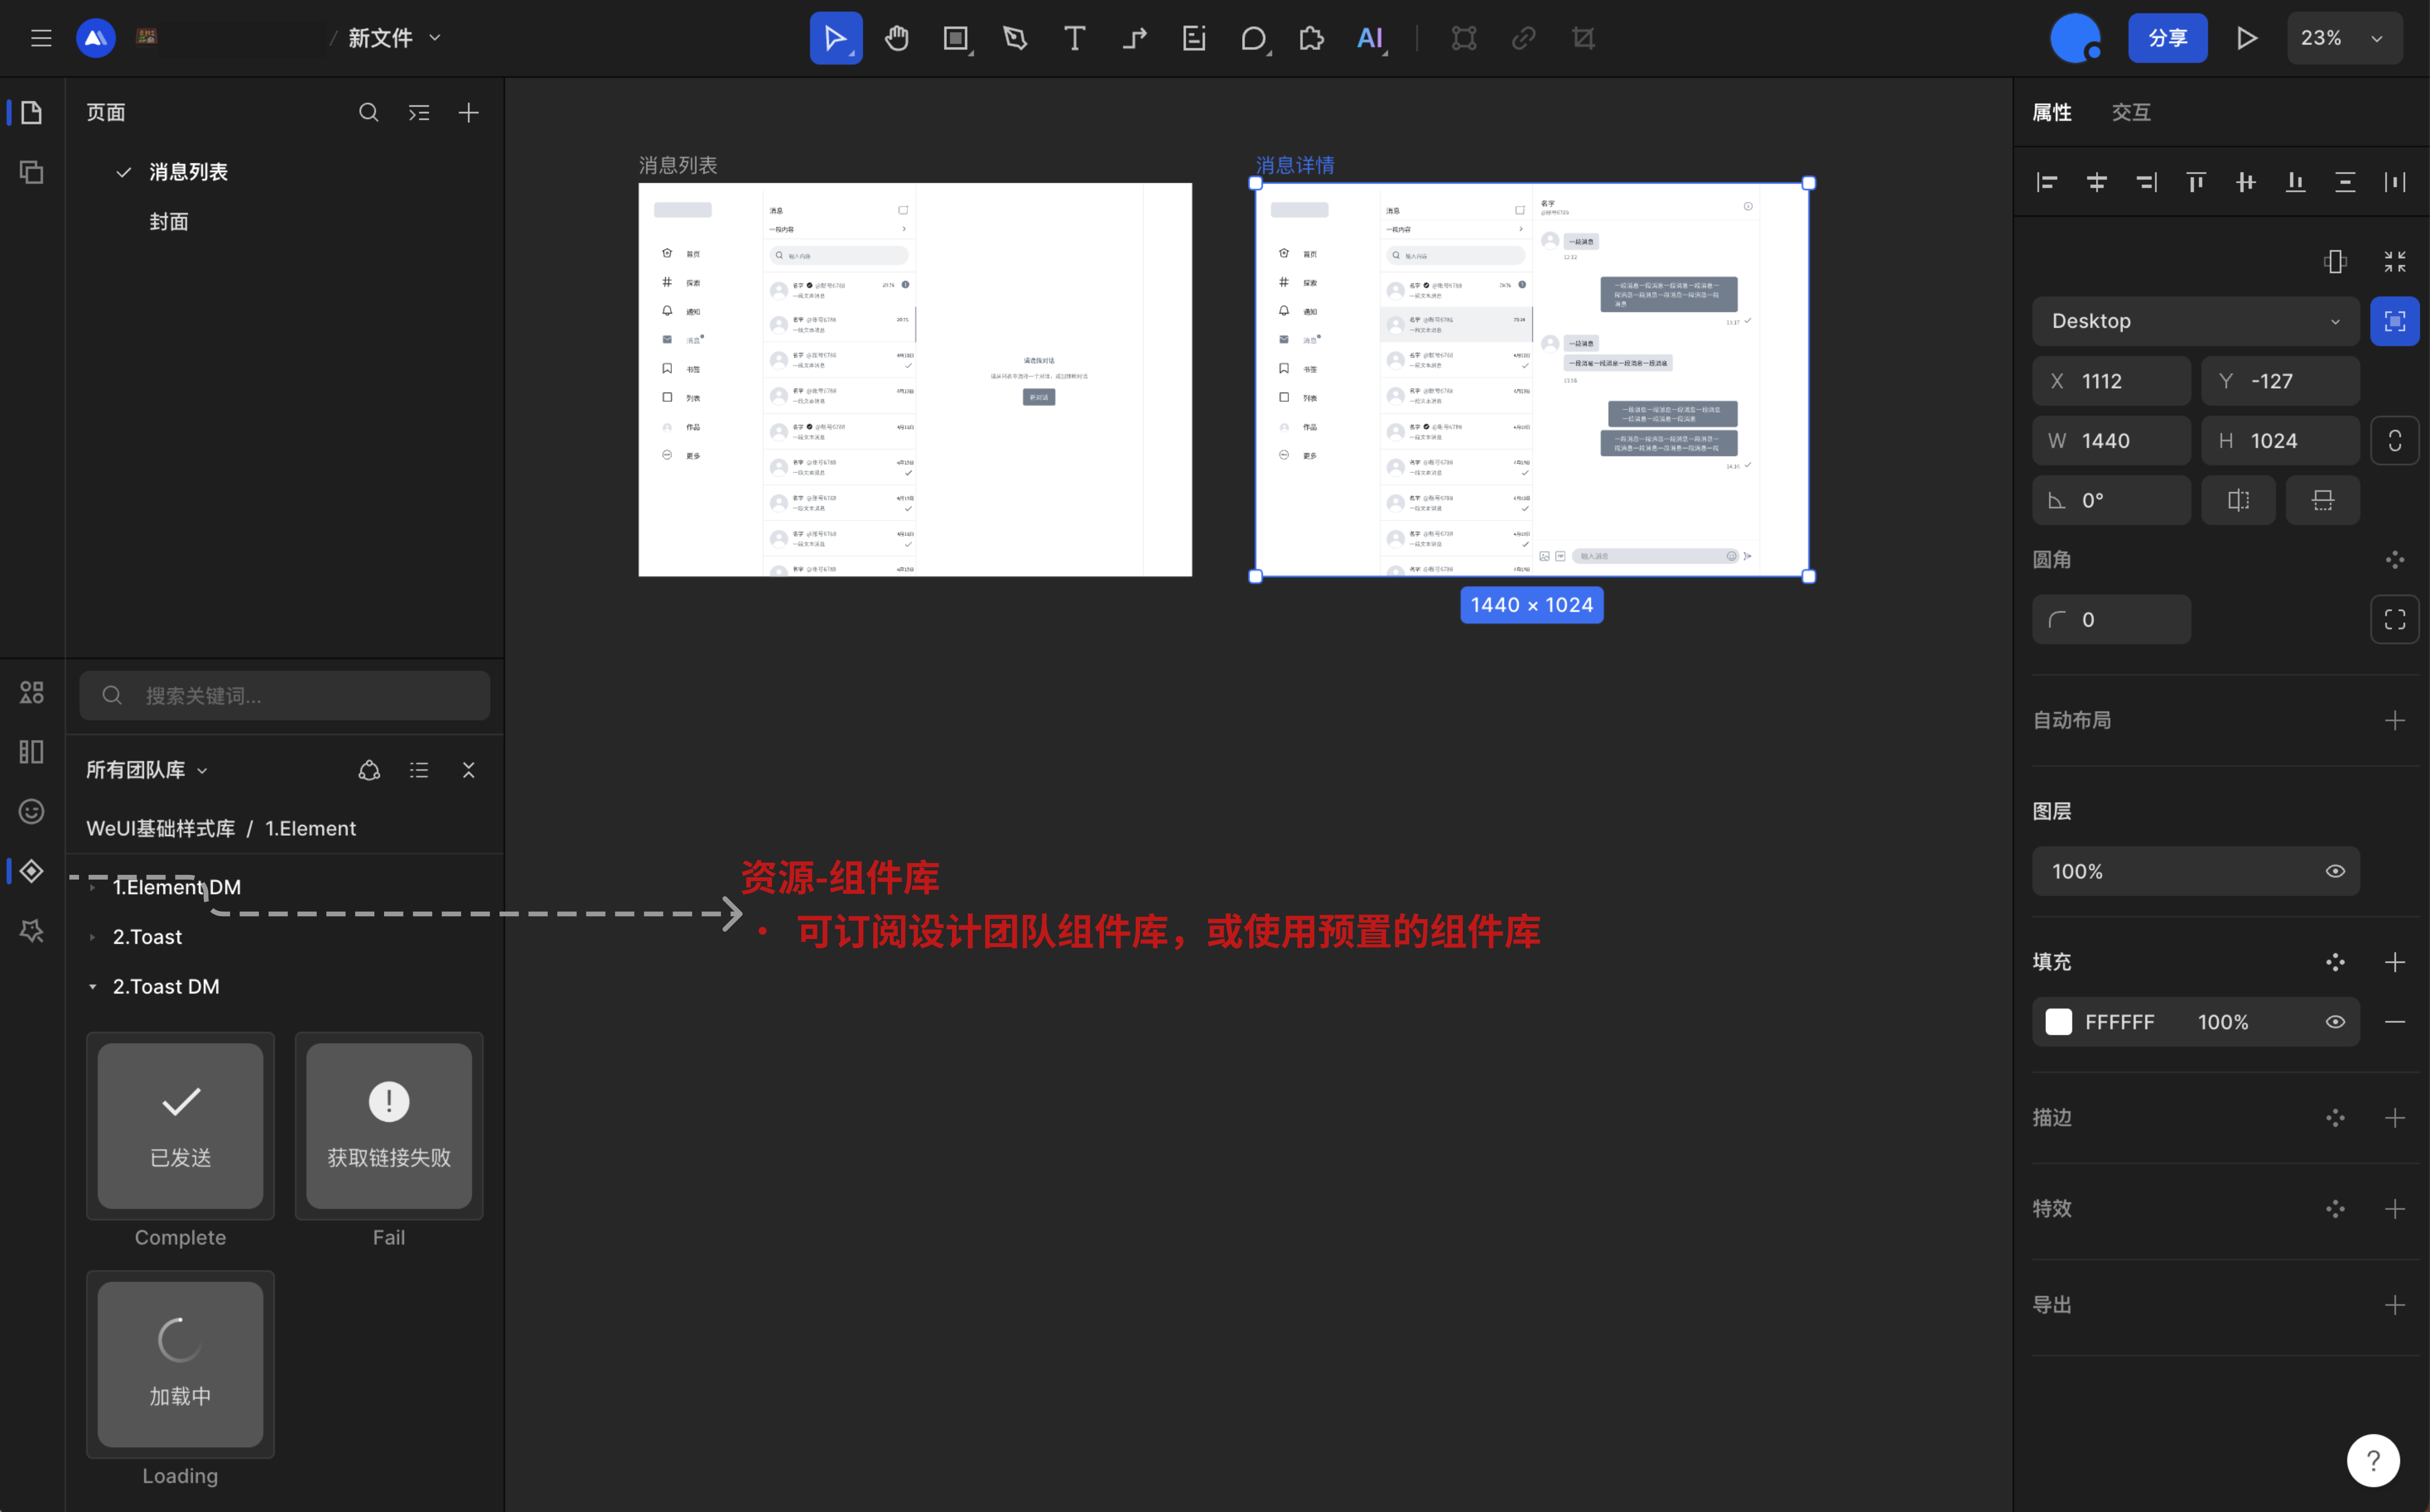This screenshot has height=1512, width=2430.
Task: Search pages with the magnifier icon
Action: pyautogui.click(x=369, y=112)
